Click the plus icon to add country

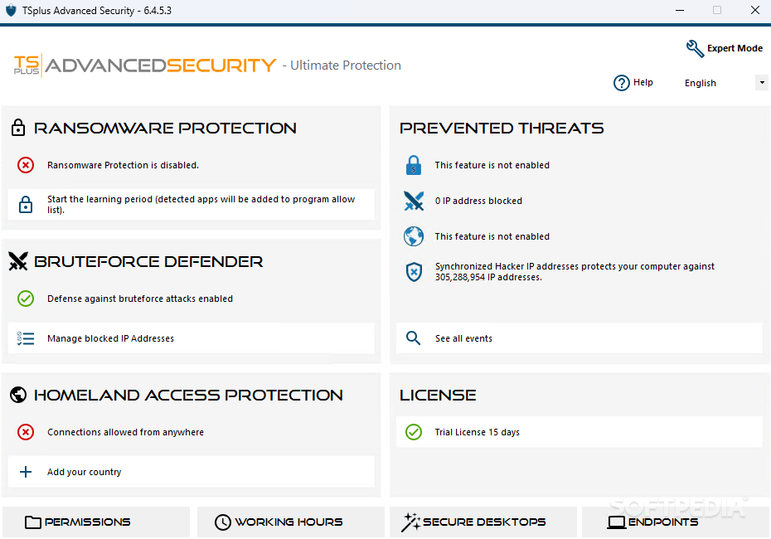[x=26, y=472]
